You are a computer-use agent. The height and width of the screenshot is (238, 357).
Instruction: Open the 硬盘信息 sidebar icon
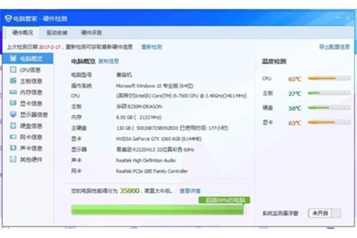(13, 126)
